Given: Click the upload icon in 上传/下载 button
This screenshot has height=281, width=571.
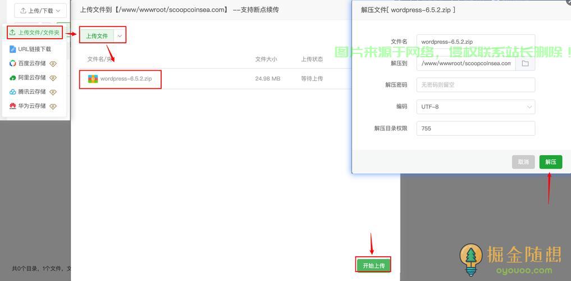Looking at the screenshot, I should point(24,11).
